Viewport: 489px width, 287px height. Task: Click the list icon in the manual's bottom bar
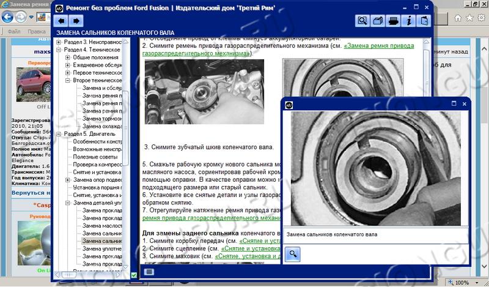tap(149, 272)
